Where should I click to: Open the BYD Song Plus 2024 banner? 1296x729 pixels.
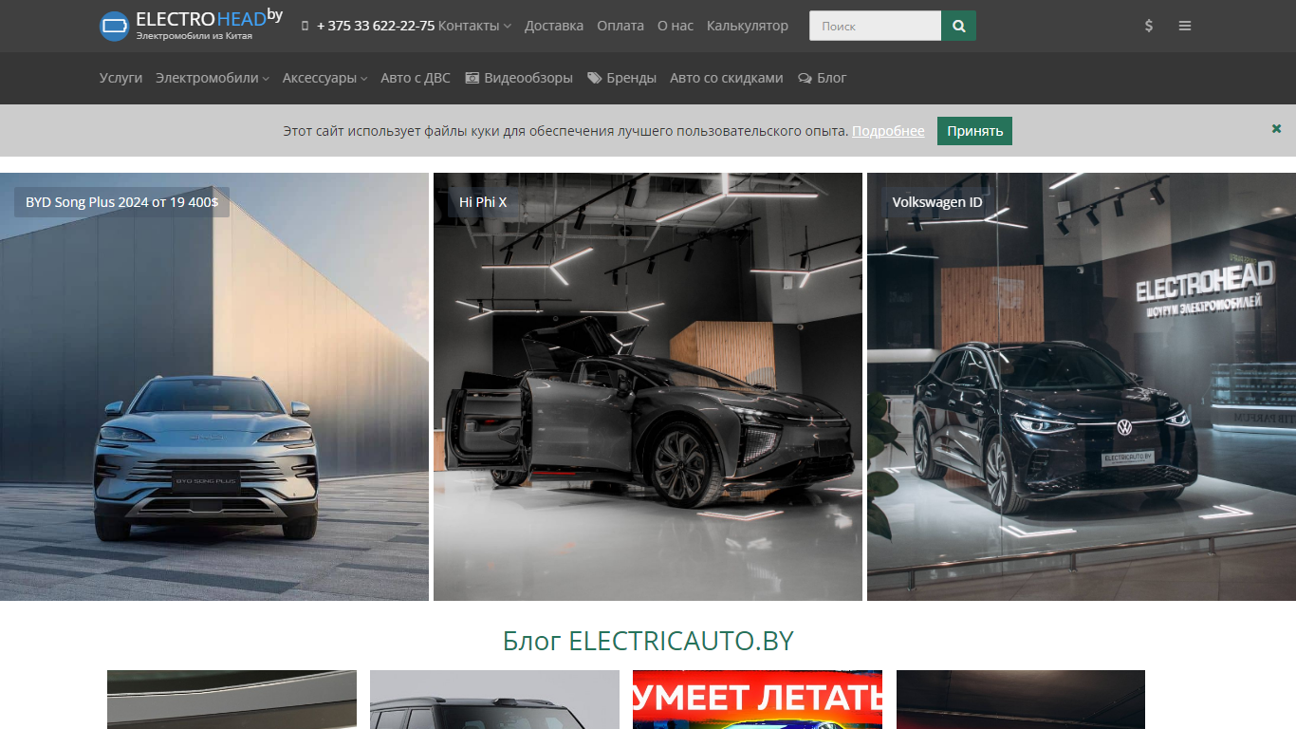(x=214, y=386)
